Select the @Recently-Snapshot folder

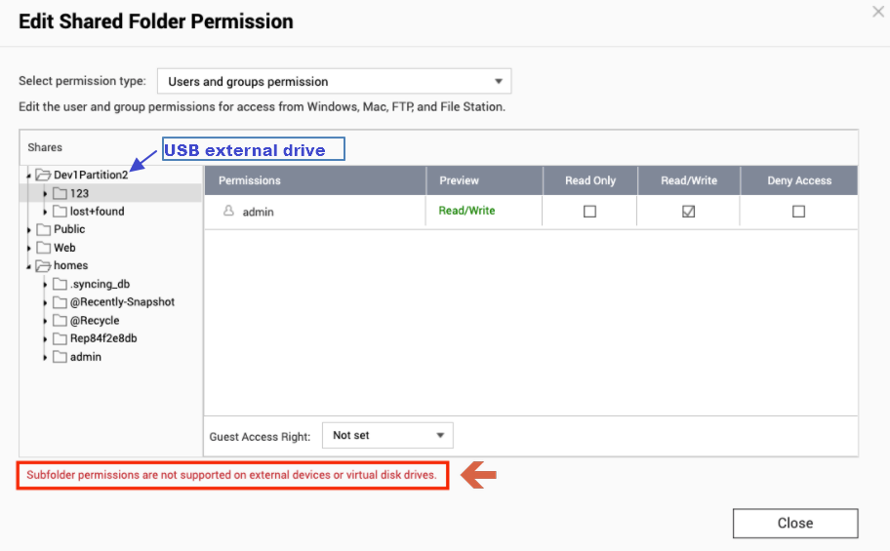(x=122, y=302)
